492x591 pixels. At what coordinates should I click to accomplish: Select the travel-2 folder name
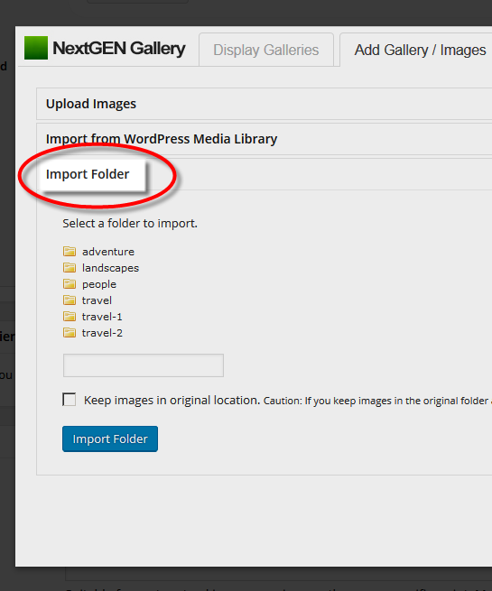tap(102, 333)
